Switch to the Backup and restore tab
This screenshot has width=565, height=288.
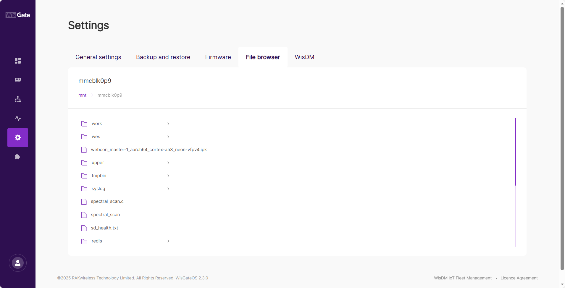click(x=163, y=57)
